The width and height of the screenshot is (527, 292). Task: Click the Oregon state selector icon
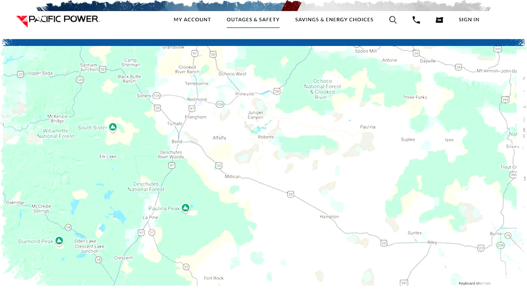click(x=439, y=19)
